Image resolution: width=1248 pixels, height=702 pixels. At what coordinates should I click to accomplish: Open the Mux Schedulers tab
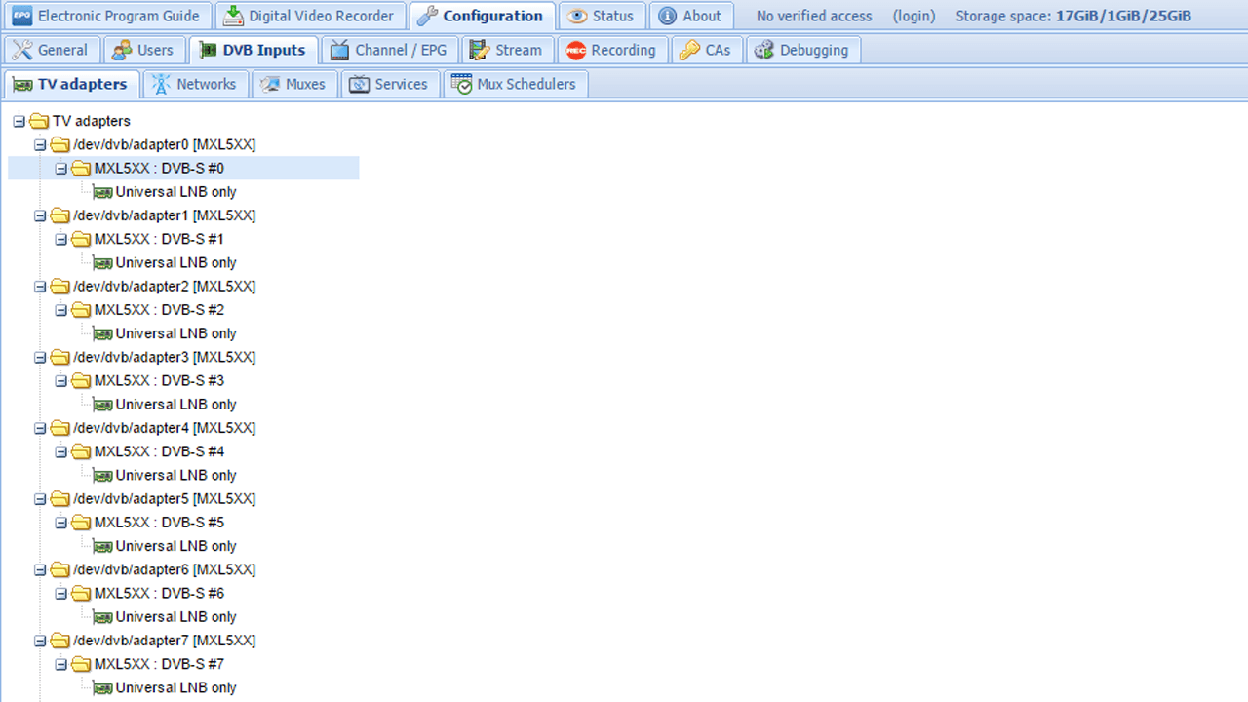[515, 84]
